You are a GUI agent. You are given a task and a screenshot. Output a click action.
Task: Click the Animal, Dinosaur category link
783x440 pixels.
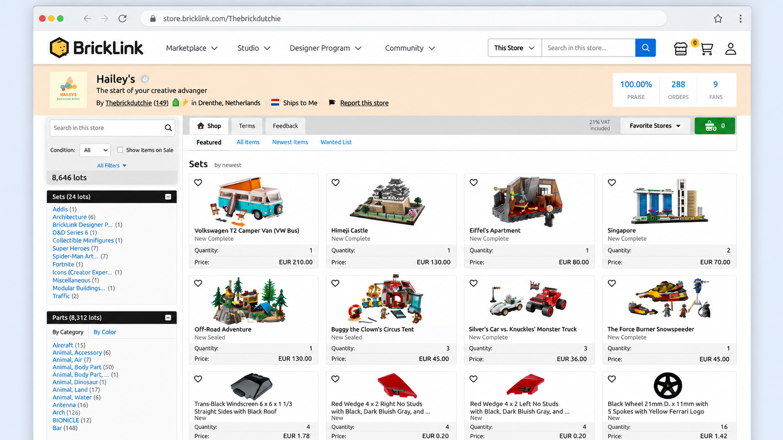75,382
